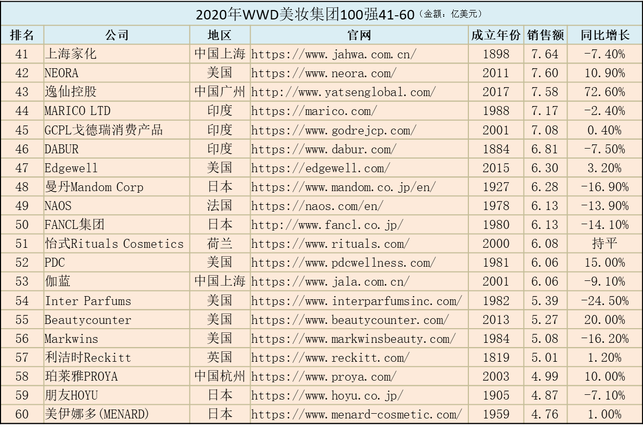Open the yatsenglobal.com website link
This screenshot has height=430, width=643.
(x=344, y=92)
